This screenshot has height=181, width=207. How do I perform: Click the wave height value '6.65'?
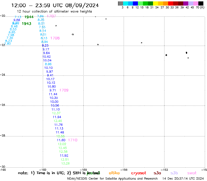pos(12,32)
